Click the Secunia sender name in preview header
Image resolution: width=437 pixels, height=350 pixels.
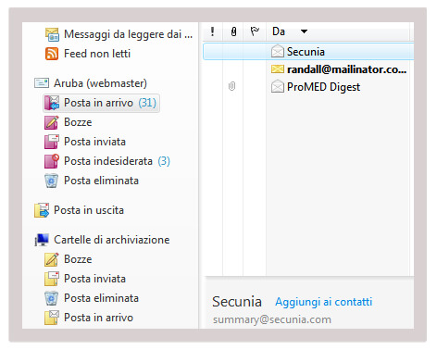[237, 302]
